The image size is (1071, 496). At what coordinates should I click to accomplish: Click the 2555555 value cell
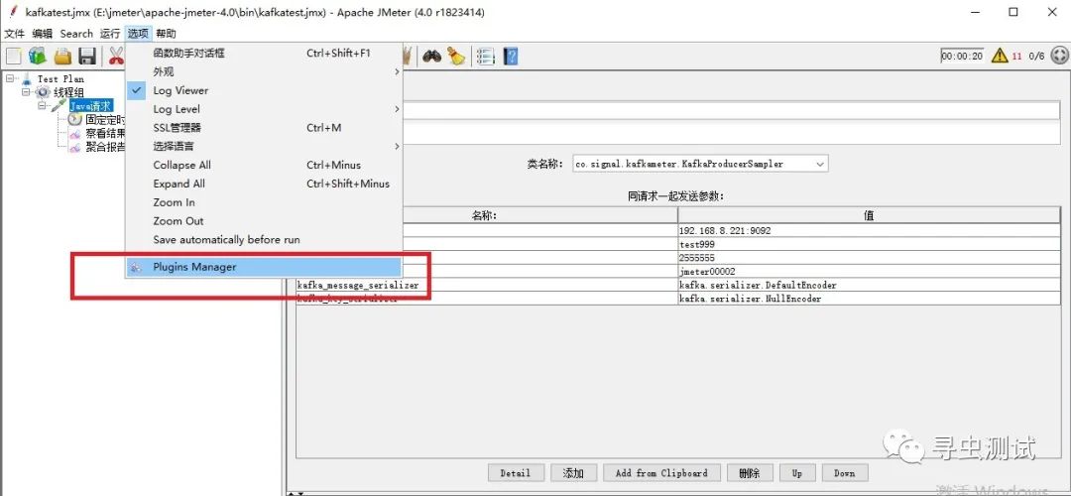[869, 258]
